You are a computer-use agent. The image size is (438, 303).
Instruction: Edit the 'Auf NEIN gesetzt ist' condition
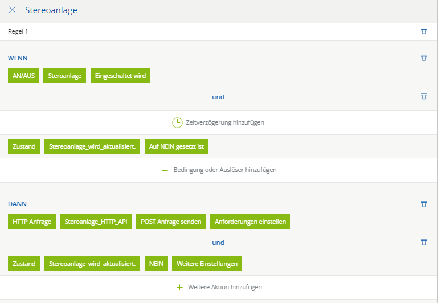point(177,146)
